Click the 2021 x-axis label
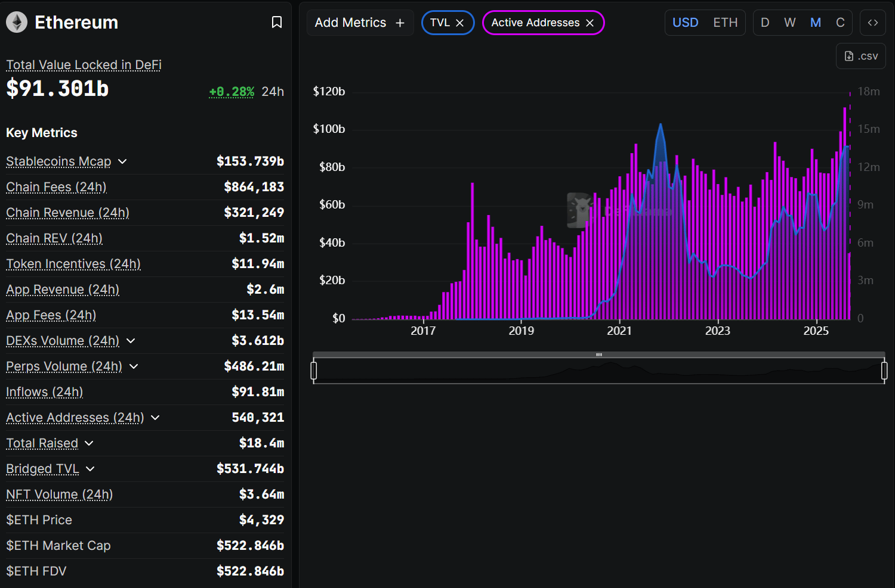Screen dimensions: 895x588 [x=619, y=331]
